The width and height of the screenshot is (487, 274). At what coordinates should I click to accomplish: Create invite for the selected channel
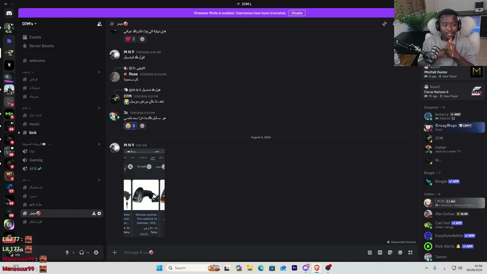(94, 213)
